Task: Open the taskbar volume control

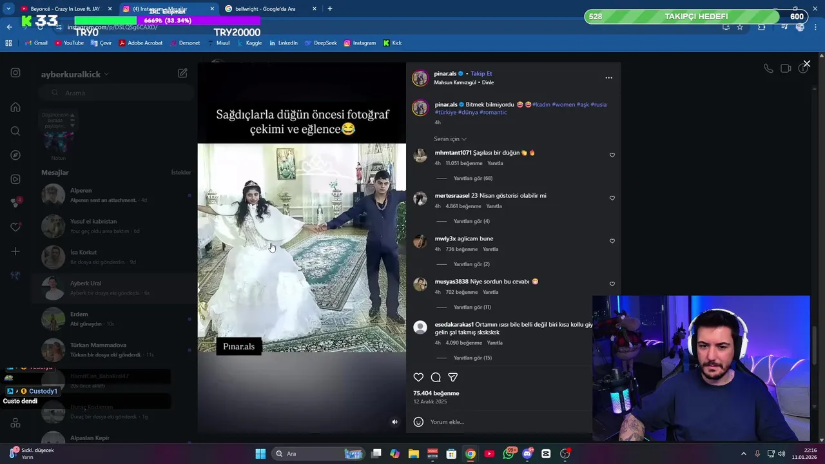Action: pyautogui.click(x=781, y=454)
